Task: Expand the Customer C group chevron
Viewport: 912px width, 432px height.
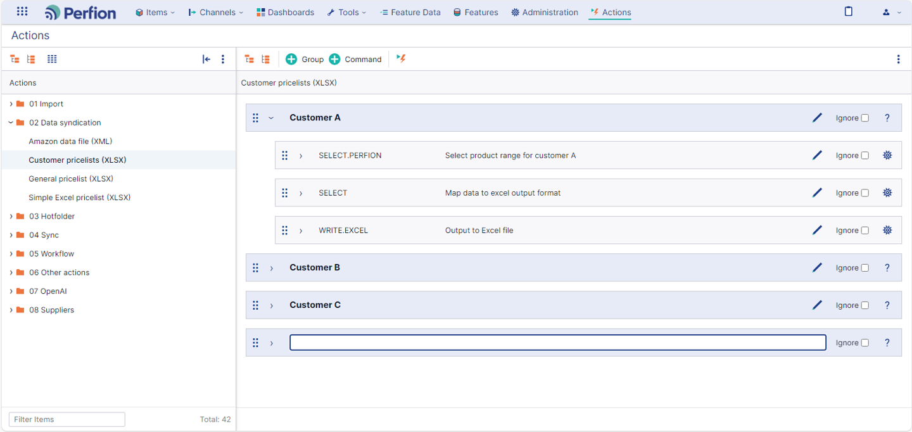Action: (x=271, y=305)
